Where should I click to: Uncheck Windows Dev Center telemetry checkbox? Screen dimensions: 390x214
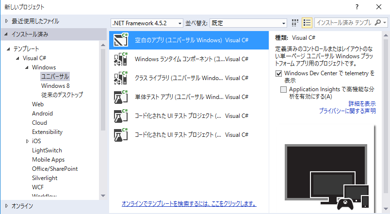click(x=278, y=74)
